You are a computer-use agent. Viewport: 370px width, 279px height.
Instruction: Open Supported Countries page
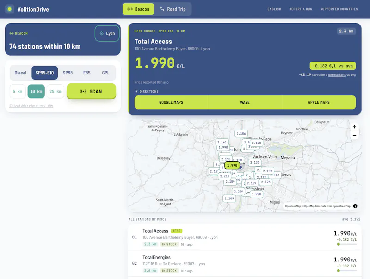coord(339,9)
